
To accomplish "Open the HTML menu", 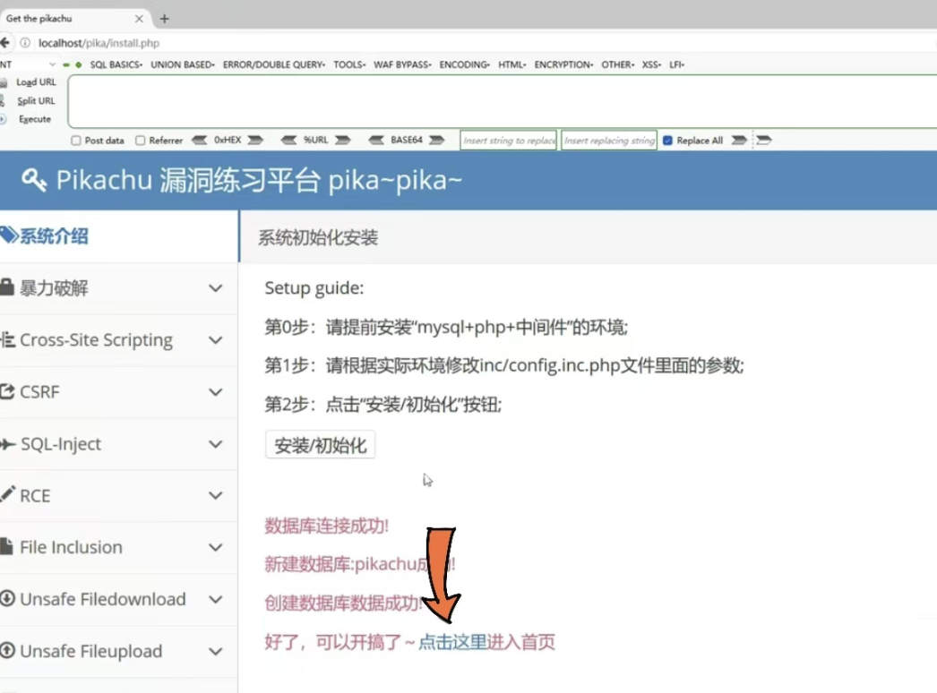I will (x=511, y=64).
